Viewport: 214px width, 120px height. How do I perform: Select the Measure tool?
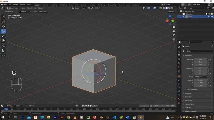point(3,51)
